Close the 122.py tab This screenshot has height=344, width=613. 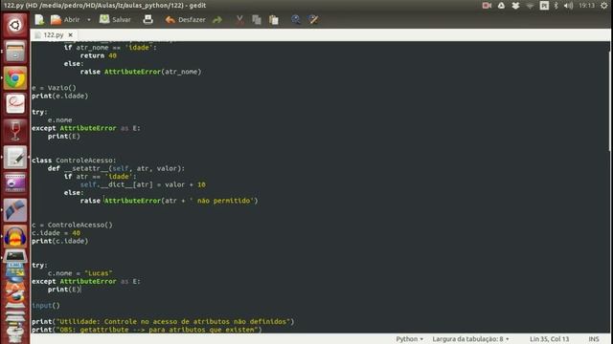(70, 34)
